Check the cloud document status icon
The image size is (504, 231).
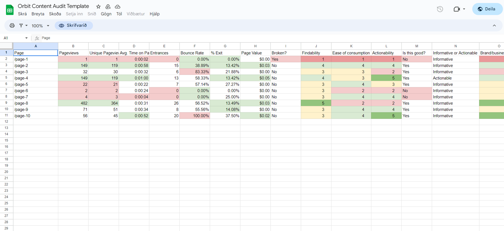118,6
